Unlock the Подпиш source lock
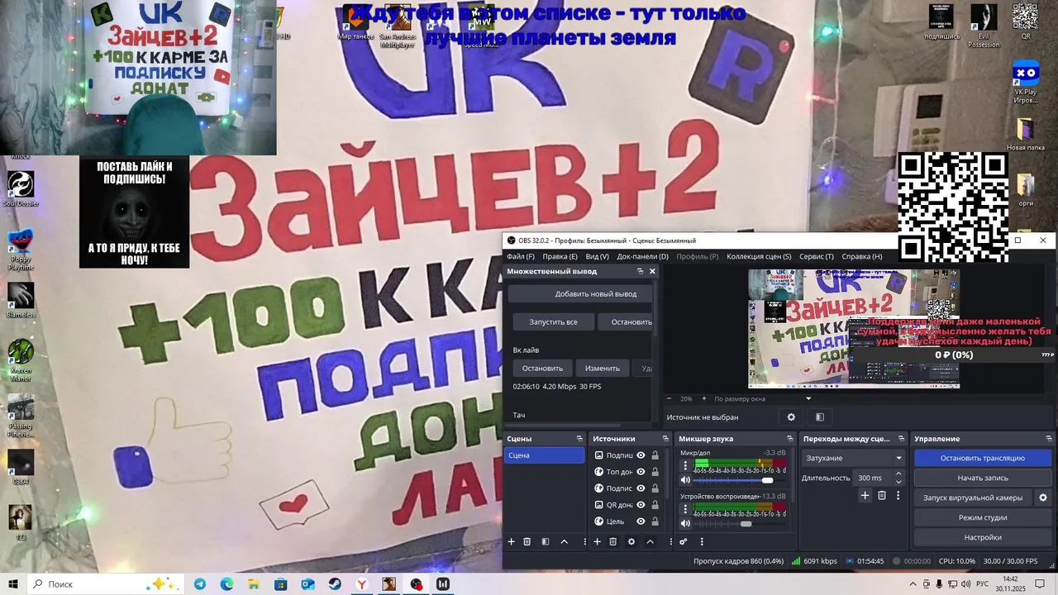The height and width of the screenshot is (595, 1058). pos(655,455)
